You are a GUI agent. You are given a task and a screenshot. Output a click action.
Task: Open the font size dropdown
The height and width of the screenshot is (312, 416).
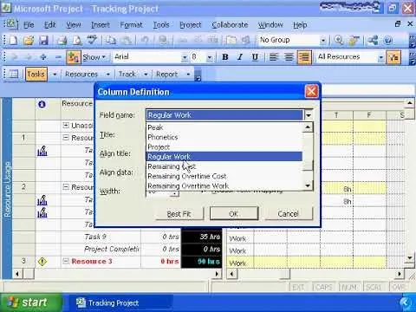(210, 57)
